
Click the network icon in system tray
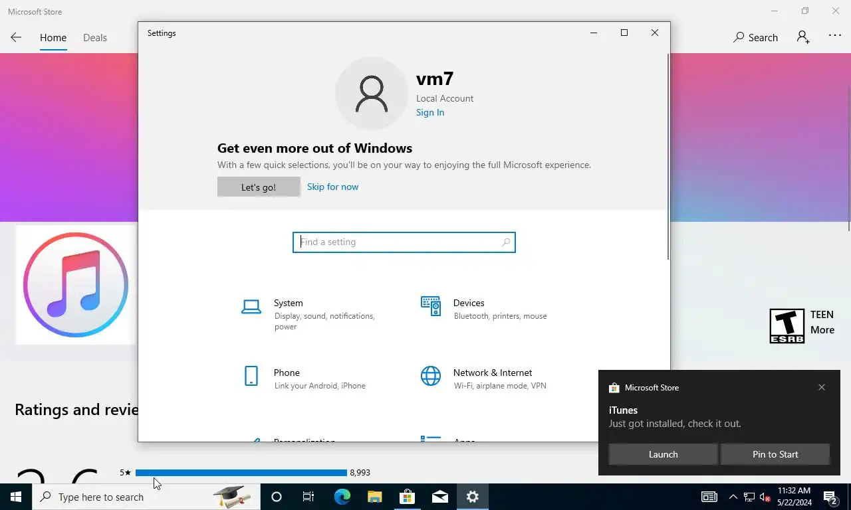click(749, 497)
